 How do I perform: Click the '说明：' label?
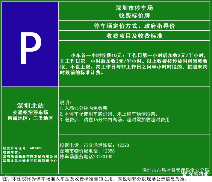pyautogui.click(x=66, y=102)
